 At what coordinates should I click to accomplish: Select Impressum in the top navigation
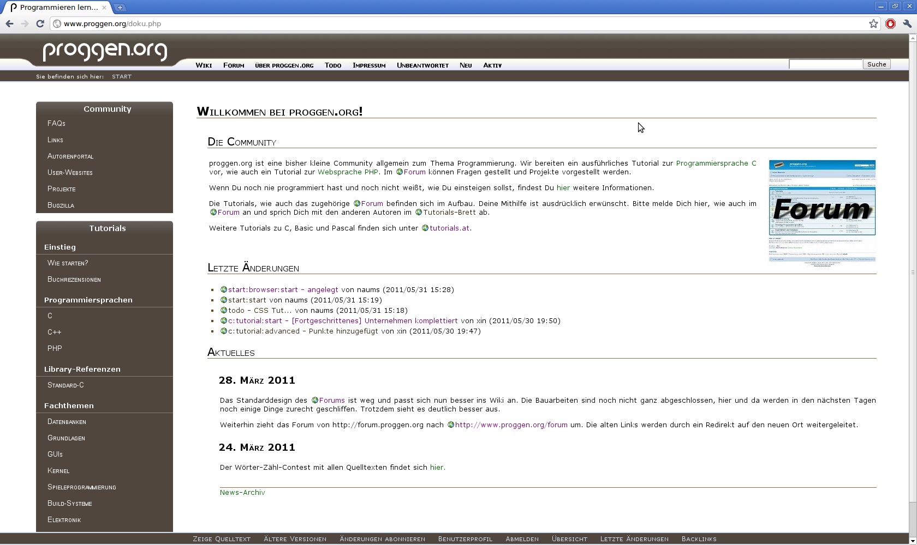point(369,65)
